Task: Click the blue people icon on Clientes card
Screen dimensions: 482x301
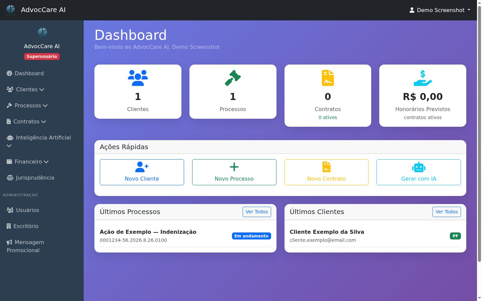Action: (138, 78)
